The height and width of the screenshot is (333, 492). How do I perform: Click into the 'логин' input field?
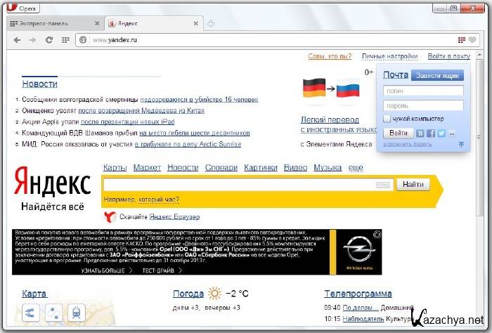[423, 91]
